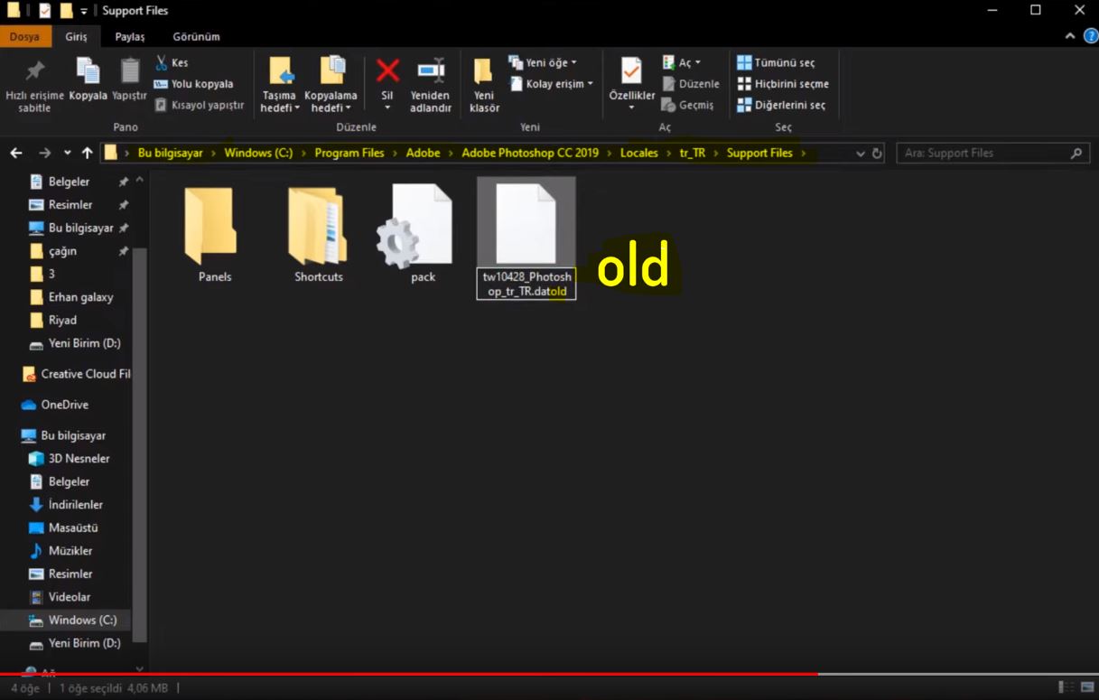Click Hiçbirini seçme

(782, 84)
